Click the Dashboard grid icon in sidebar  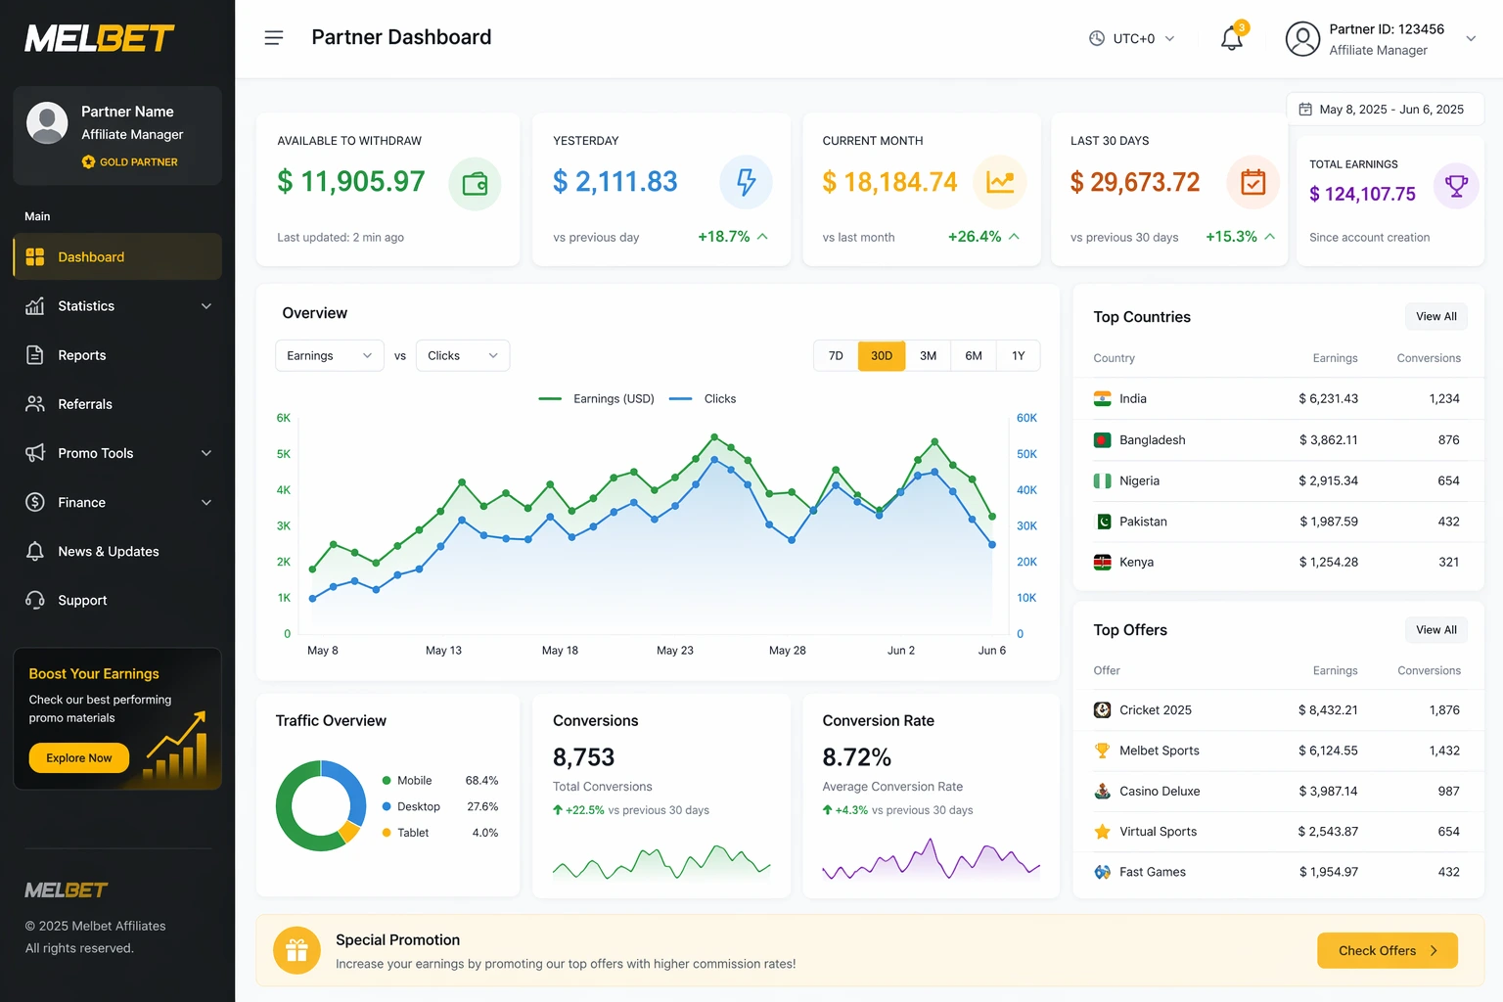pyautogui.click(x=35, y=257)
